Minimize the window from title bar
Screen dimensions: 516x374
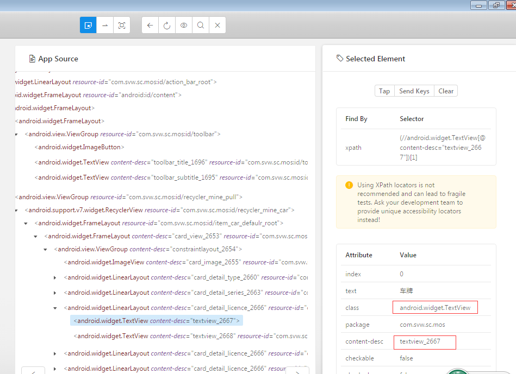click(479, 5)
